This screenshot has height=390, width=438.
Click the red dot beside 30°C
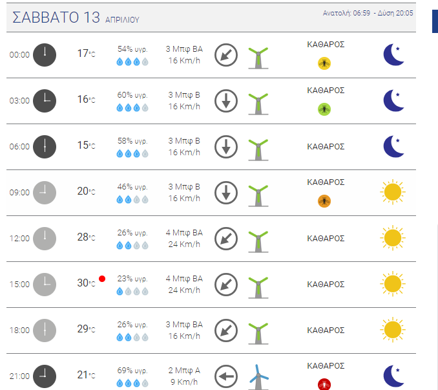tap(102, 279)
